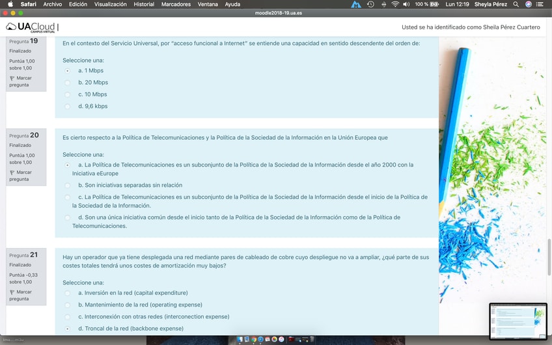
Task: Open Spotlight search magnifier
Action: pos(516,4)
